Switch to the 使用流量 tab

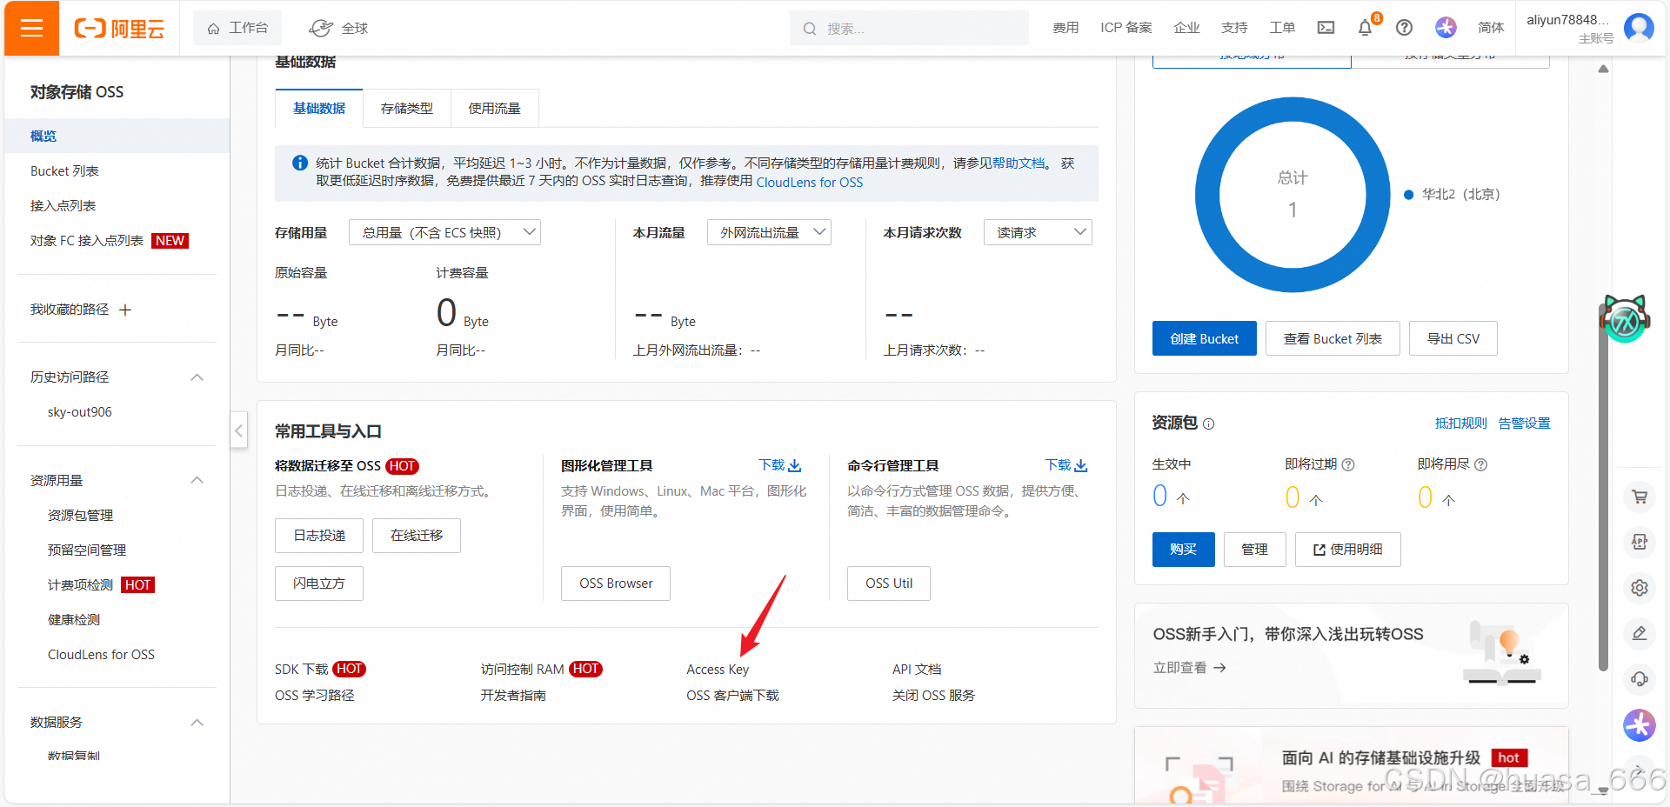(x=494, y=109)
